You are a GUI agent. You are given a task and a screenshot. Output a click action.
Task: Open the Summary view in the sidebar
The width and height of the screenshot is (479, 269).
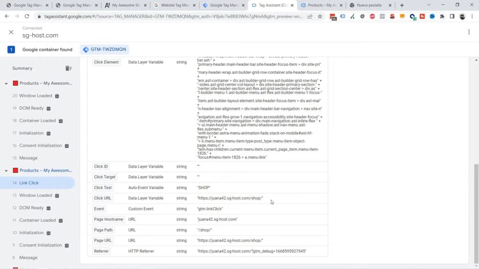(x=22, y=68)
